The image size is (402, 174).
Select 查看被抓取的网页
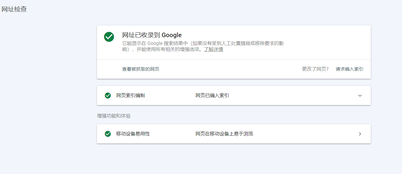140,69
